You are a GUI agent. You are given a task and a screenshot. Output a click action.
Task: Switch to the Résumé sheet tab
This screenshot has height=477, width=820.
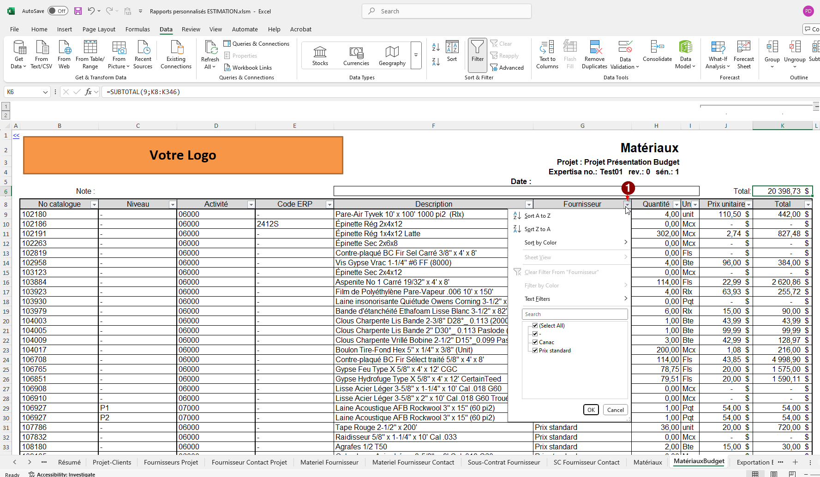[69, 462]
